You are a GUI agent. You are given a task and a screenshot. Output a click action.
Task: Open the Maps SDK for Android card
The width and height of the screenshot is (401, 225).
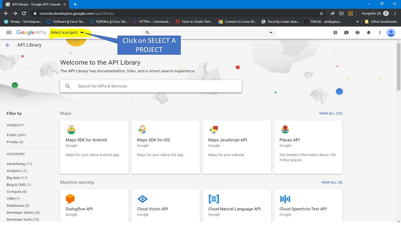point(94,147)
